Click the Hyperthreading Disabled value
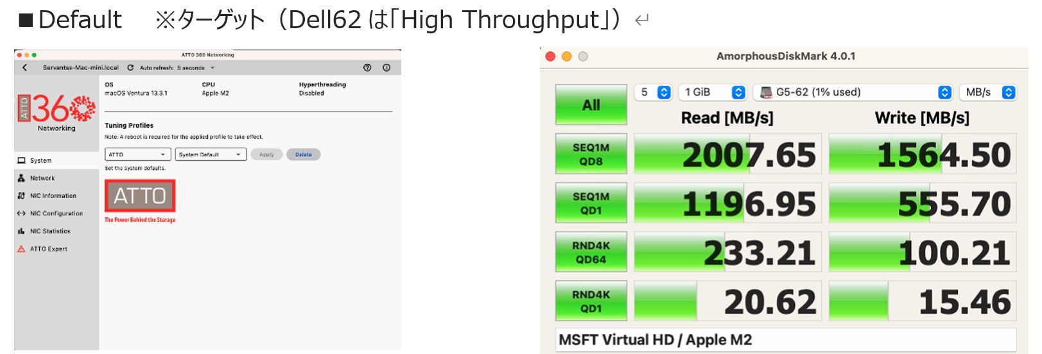This screenshot has height=354, width=1042. click(311, 93)
